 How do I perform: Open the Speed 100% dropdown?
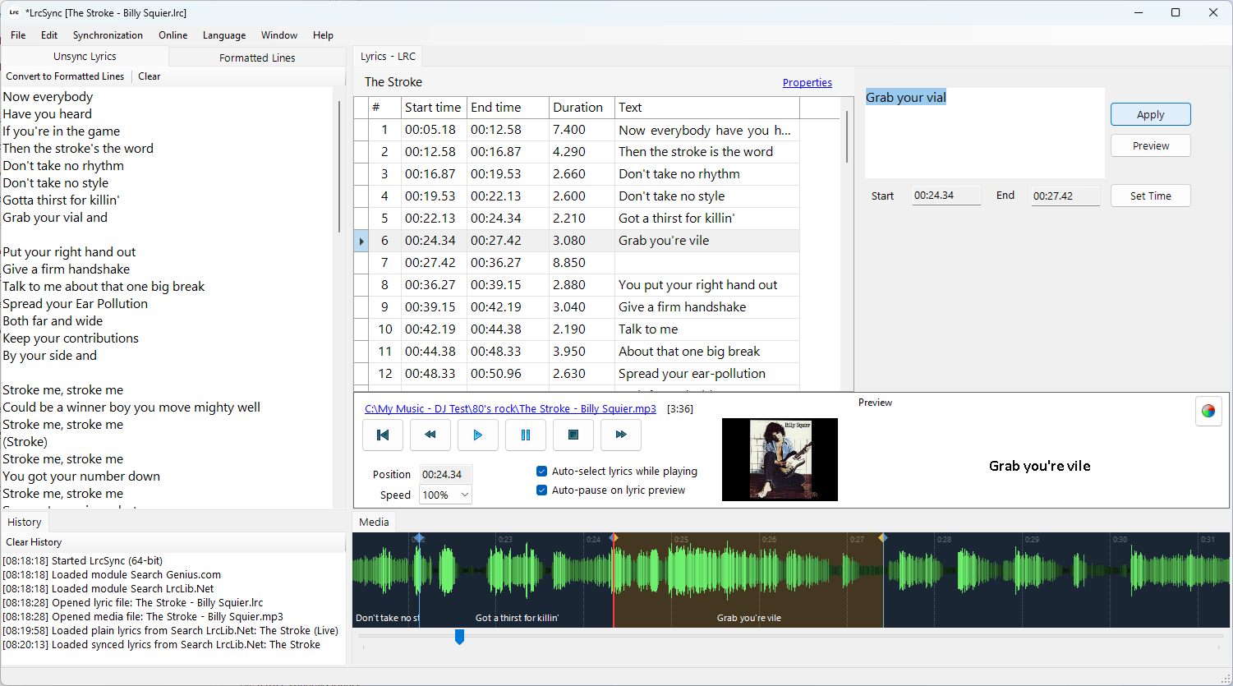445,495
